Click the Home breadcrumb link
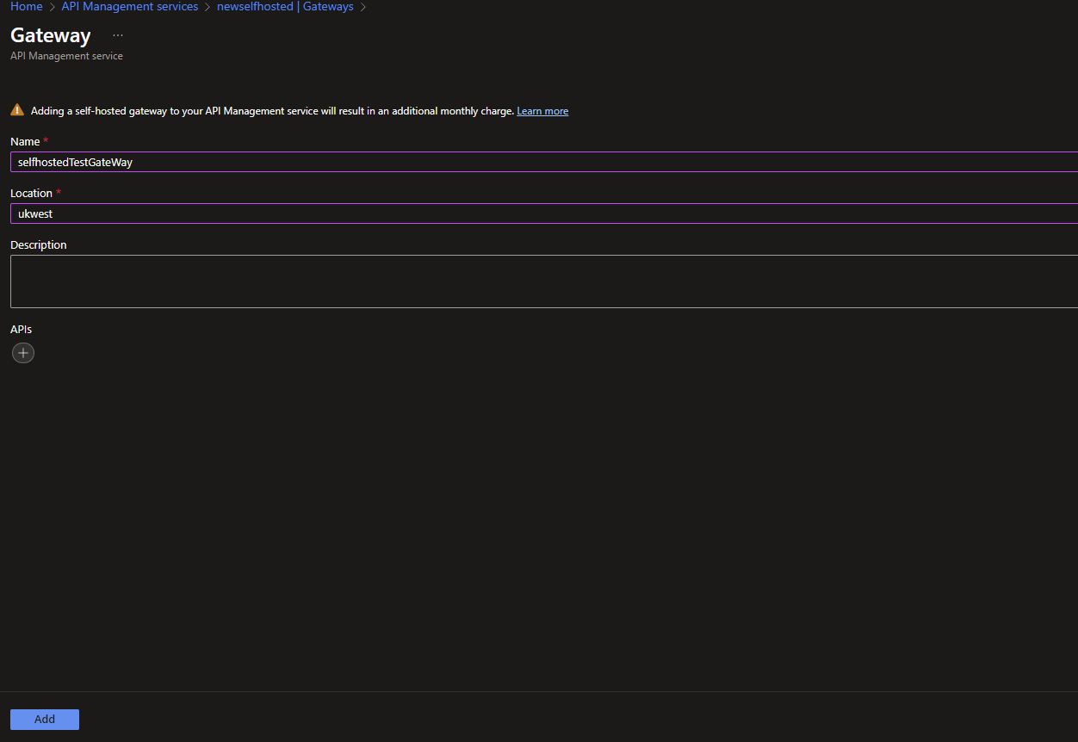Viewport: 1078px width, 742px height. click(26, 7)
